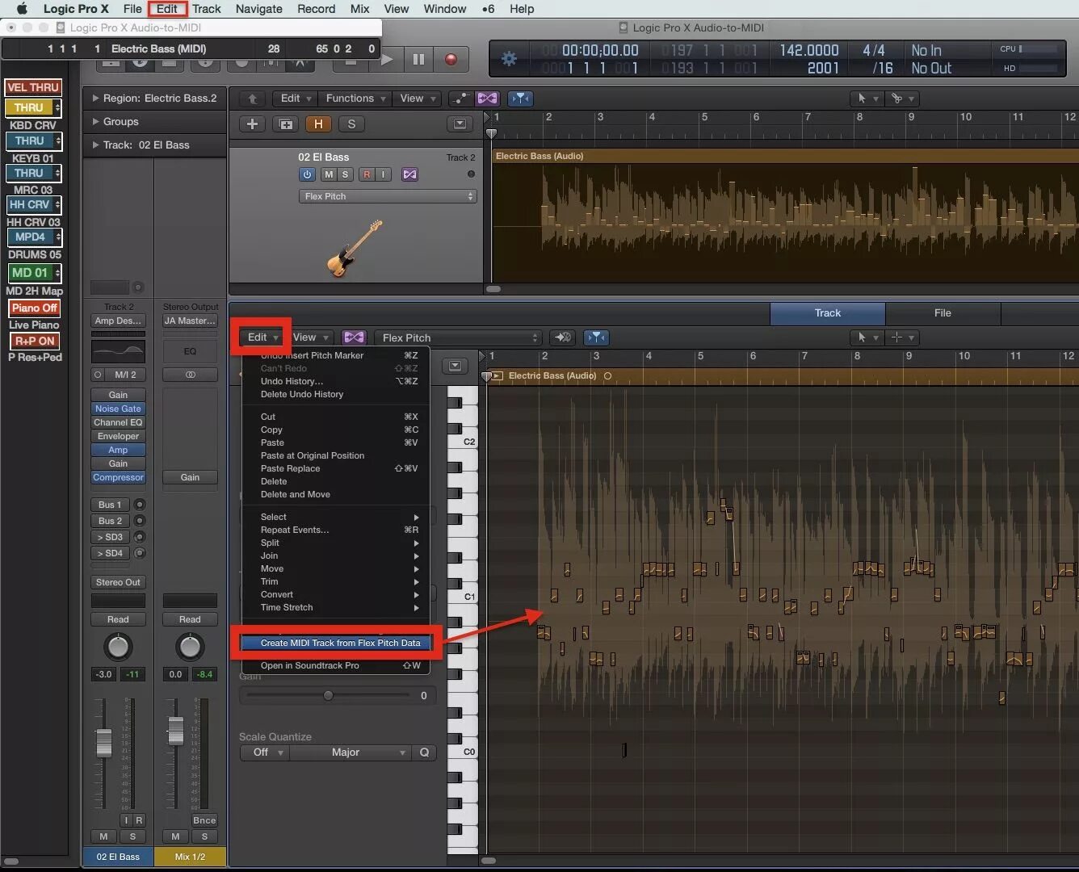This screenshot has height=872, width=1079.
Task: Open the pointer tool menu in Tracks area
Action: (867, 99)
